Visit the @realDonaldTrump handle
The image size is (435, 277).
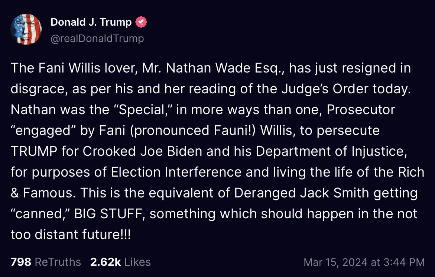point(97,38)
